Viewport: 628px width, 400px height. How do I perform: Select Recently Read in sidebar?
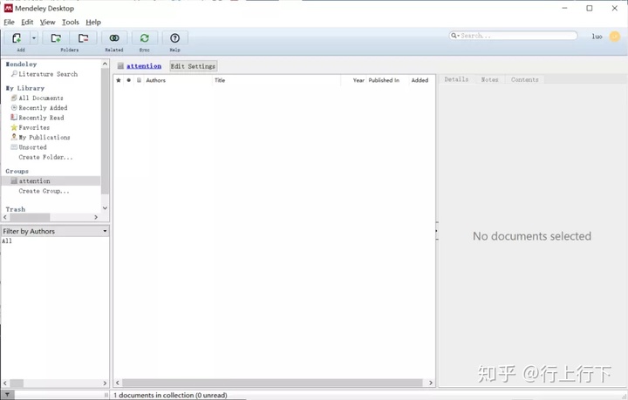41,118
